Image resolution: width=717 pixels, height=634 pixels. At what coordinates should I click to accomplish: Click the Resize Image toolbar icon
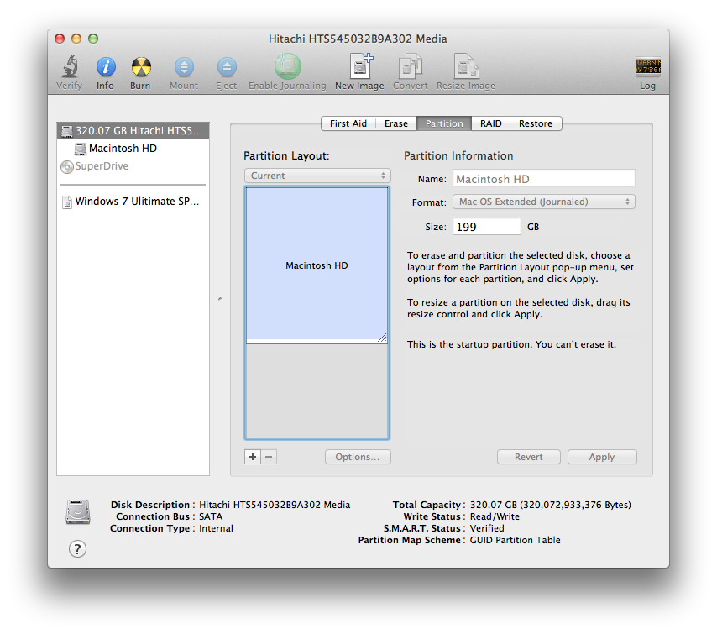466,67
